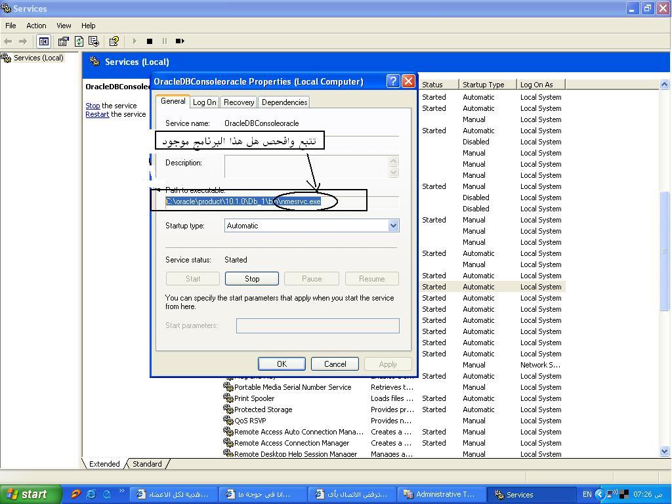
Task: Click the Export List toolbar icon
Action: pos(93,41)
